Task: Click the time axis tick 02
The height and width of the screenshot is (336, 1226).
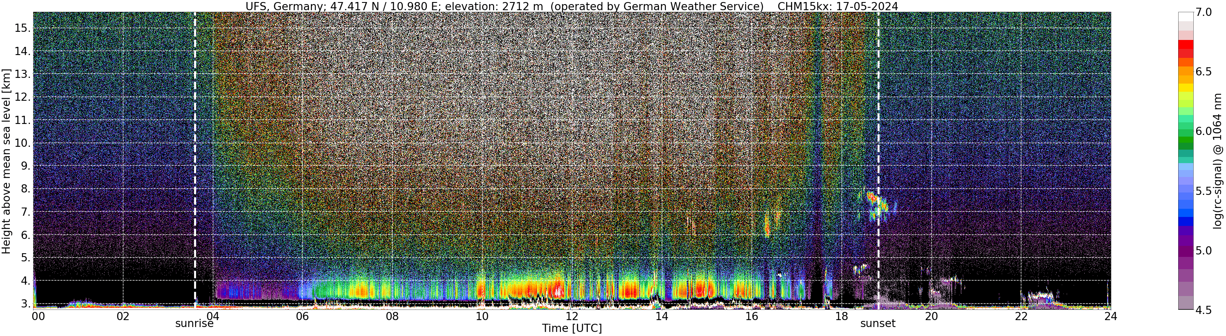Action: (123, 316)
